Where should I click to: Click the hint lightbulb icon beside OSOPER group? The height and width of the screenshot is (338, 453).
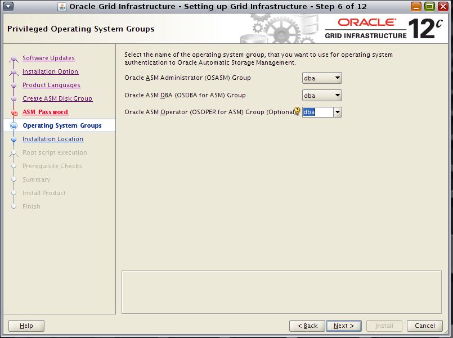pyautogui.click(x=297, y=111)
